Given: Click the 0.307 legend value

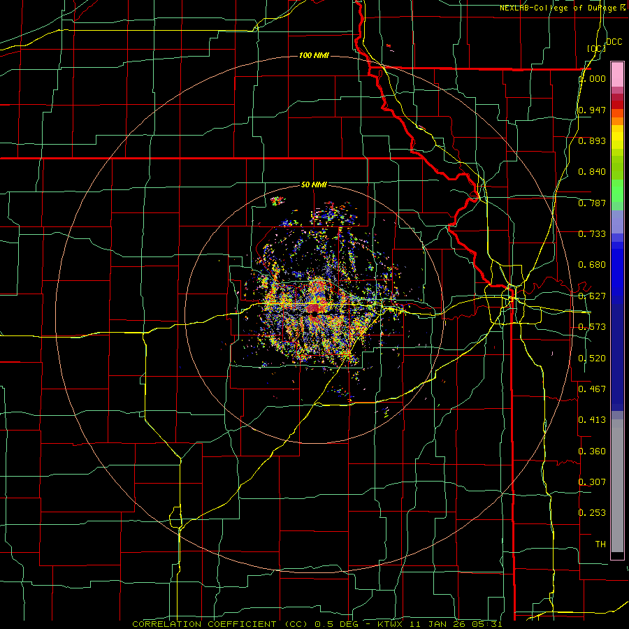Looking at the screenshot, I should (x=592, y=482).
